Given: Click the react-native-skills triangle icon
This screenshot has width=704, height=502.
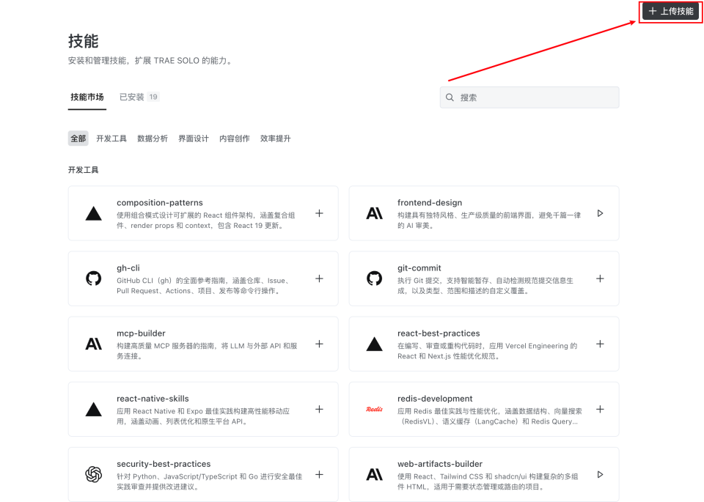Looking at the screenshot, I should [x=93, y=409].
